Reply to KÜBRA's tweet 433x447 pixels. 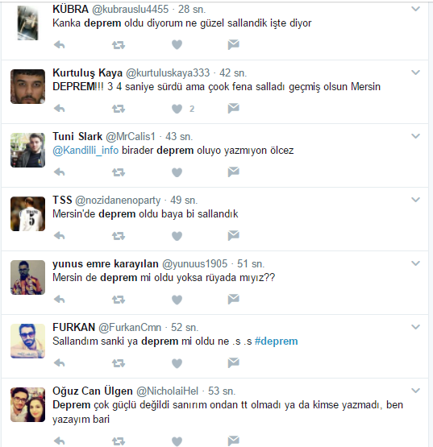coord(60,45)
